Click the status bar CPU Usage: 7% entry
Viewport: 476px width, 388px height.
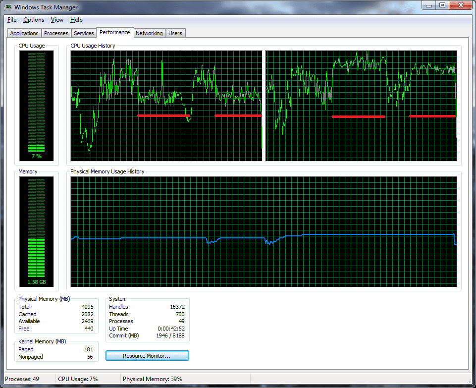78,379
